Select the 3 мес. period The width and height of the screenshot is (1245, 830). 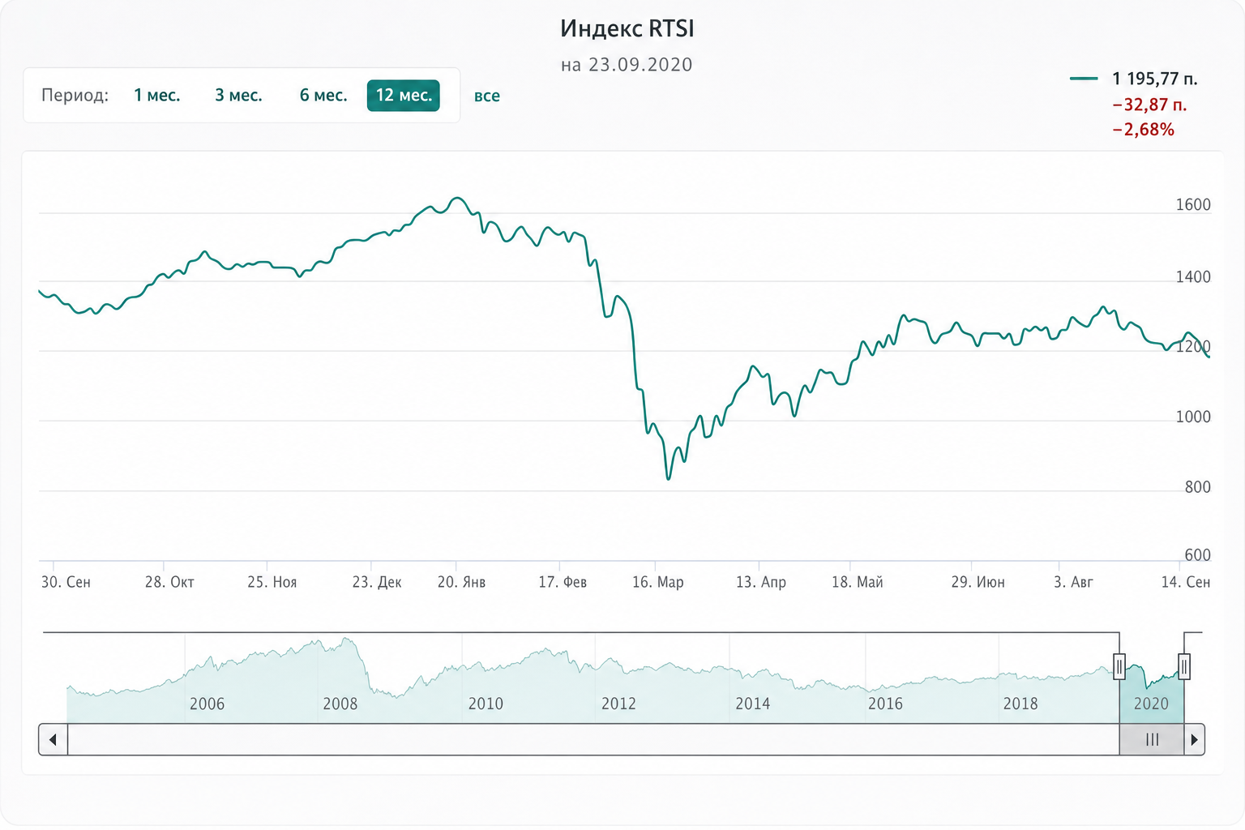click(238, 96)
